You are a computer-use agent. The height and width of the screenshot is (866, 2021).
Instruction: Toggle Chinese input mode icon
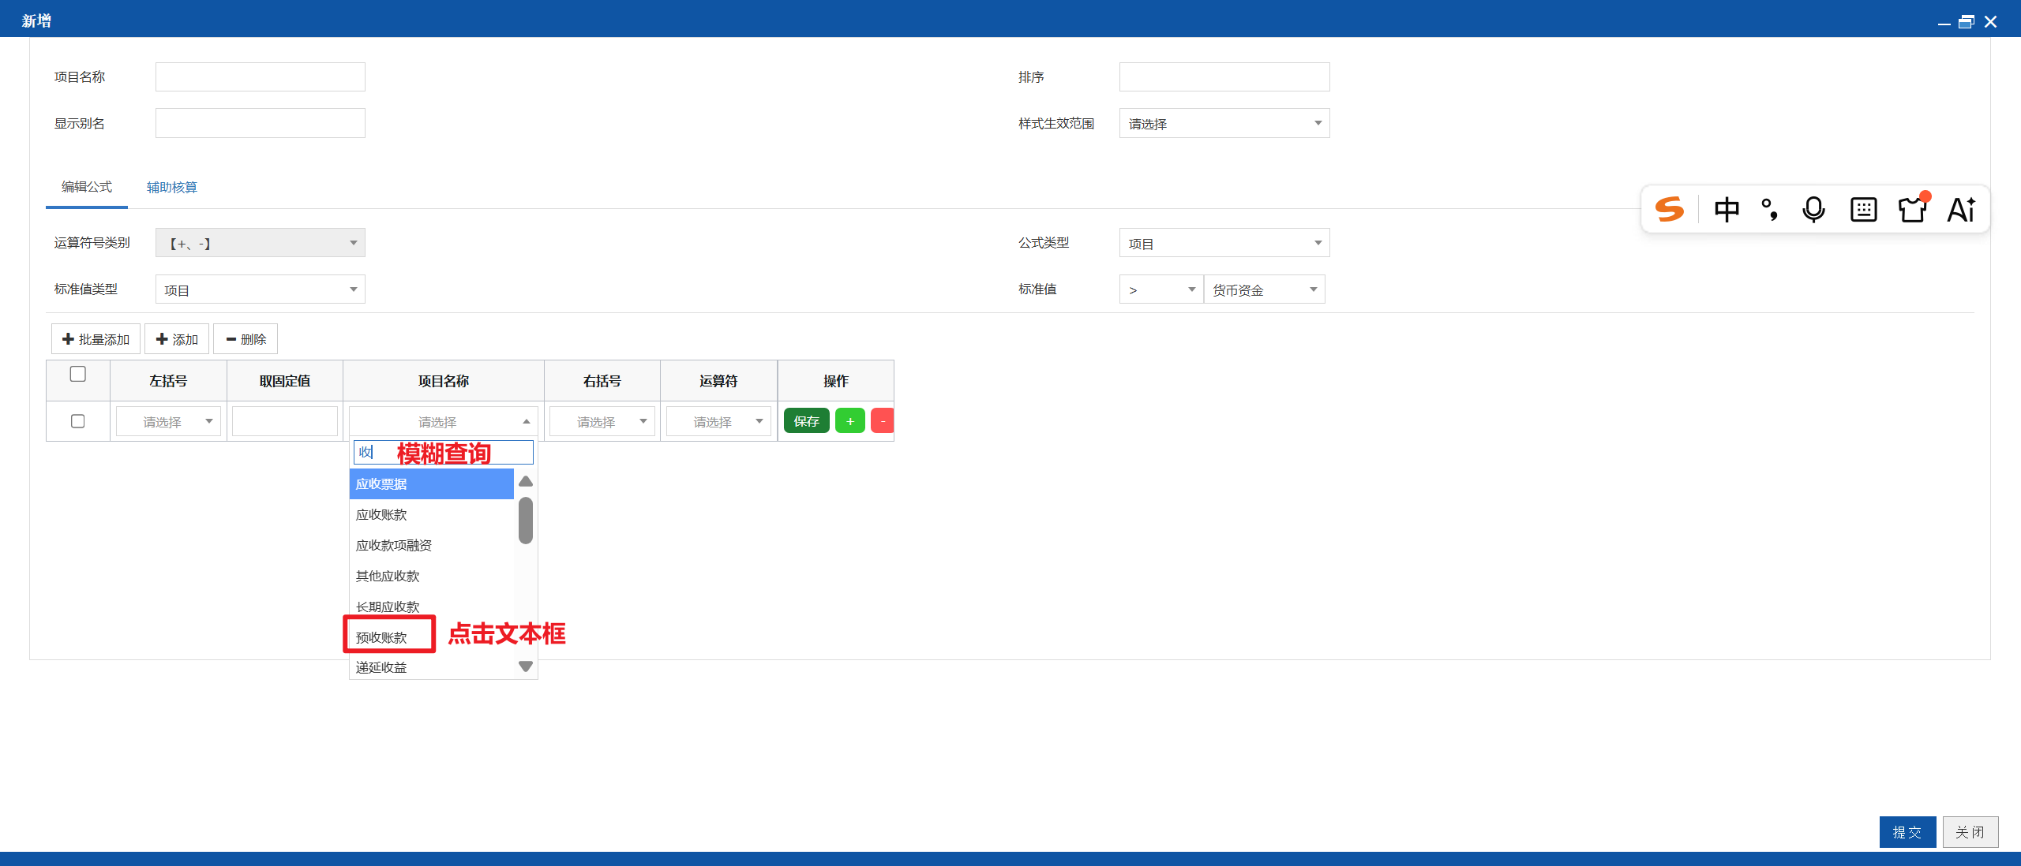pyautogui.click(x=1727, y=210)
